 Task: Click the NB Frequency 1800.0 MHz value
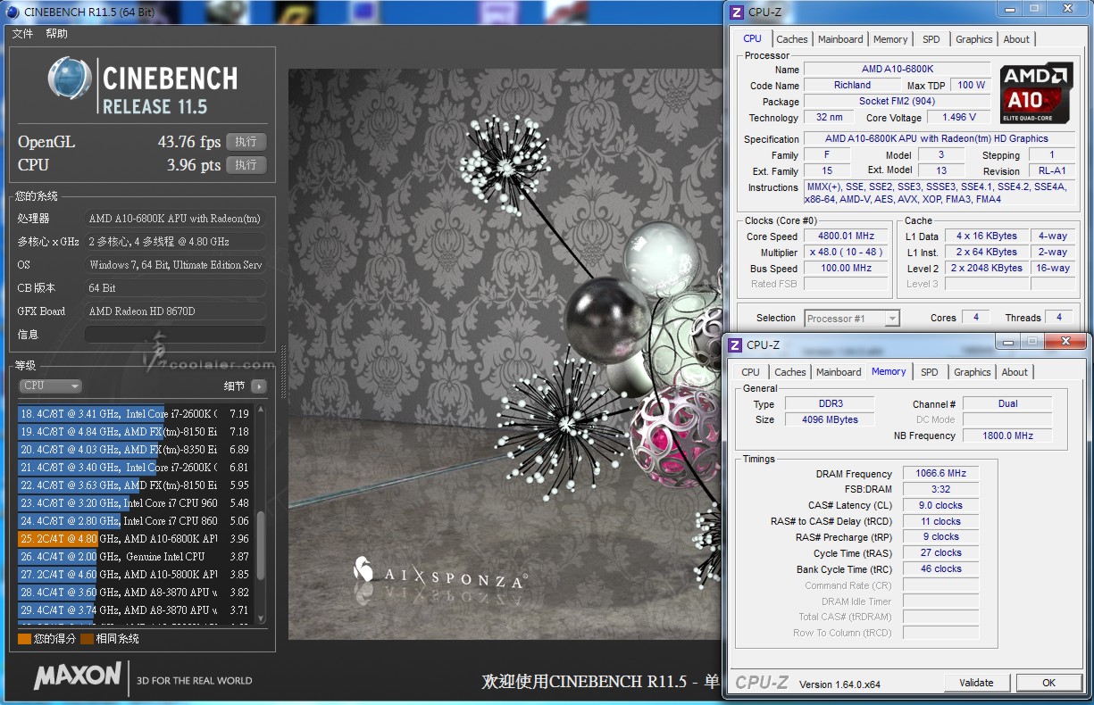[x=1007, y=436]
